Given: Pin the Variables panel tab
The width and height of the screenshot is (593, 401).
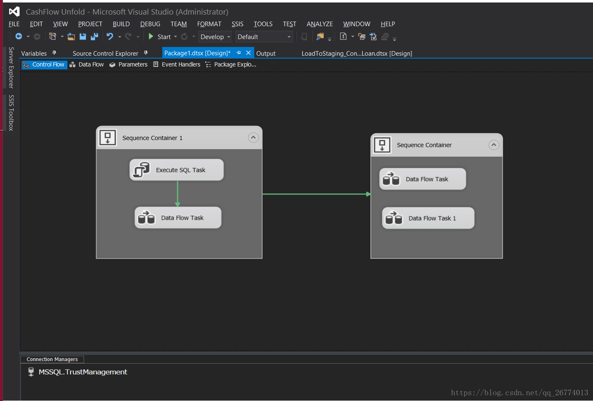Looking at the screenshot, I should (54, 53).
